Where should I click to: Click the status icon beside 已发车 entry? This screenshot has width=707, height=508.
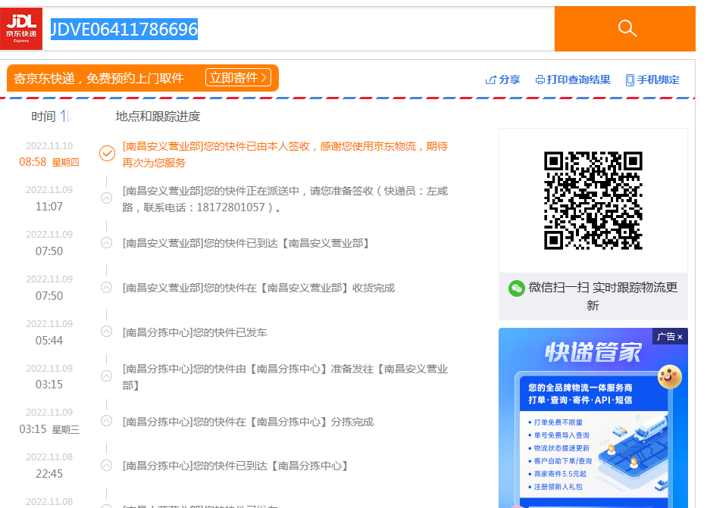[106, 332]
